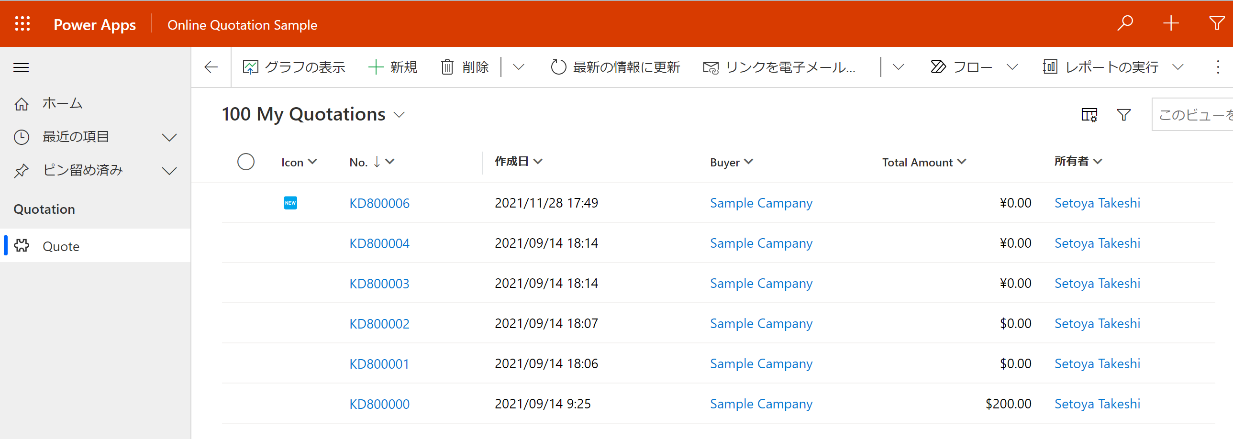
Task: Click the green plus icon for 新規
Action: (376, 67)
